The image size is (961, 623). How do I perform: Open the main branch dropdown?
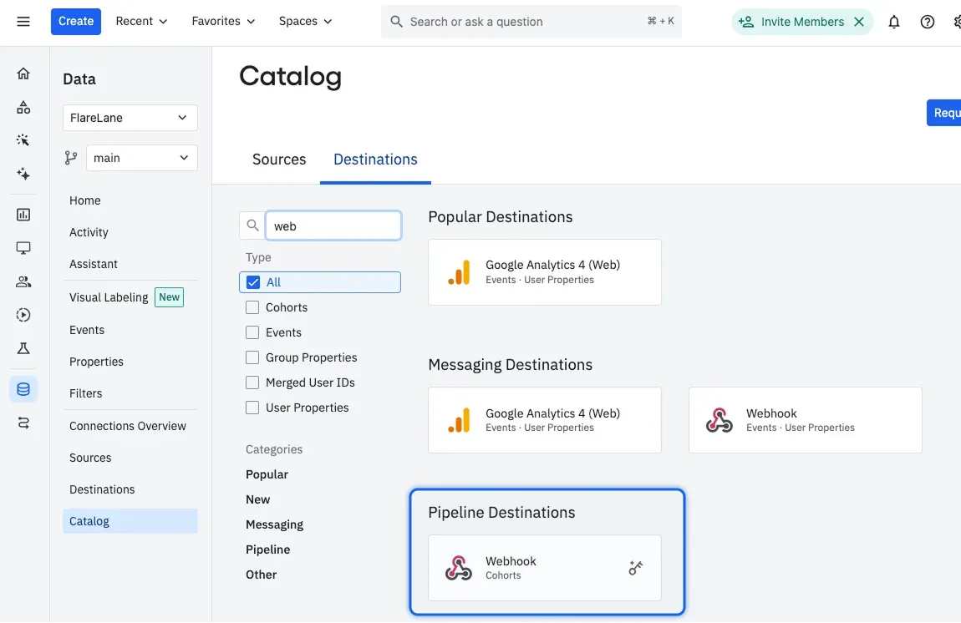[x=141, y=158]
